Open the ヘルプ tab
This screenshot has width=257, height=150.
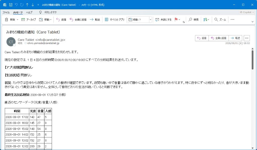click(x=29, y=12)
